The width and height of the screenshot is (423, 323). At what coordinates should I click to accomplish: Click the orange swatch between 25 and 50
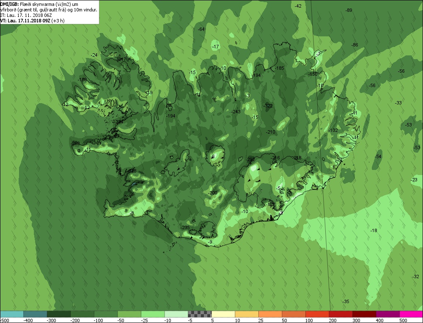[x=270, y=314]
